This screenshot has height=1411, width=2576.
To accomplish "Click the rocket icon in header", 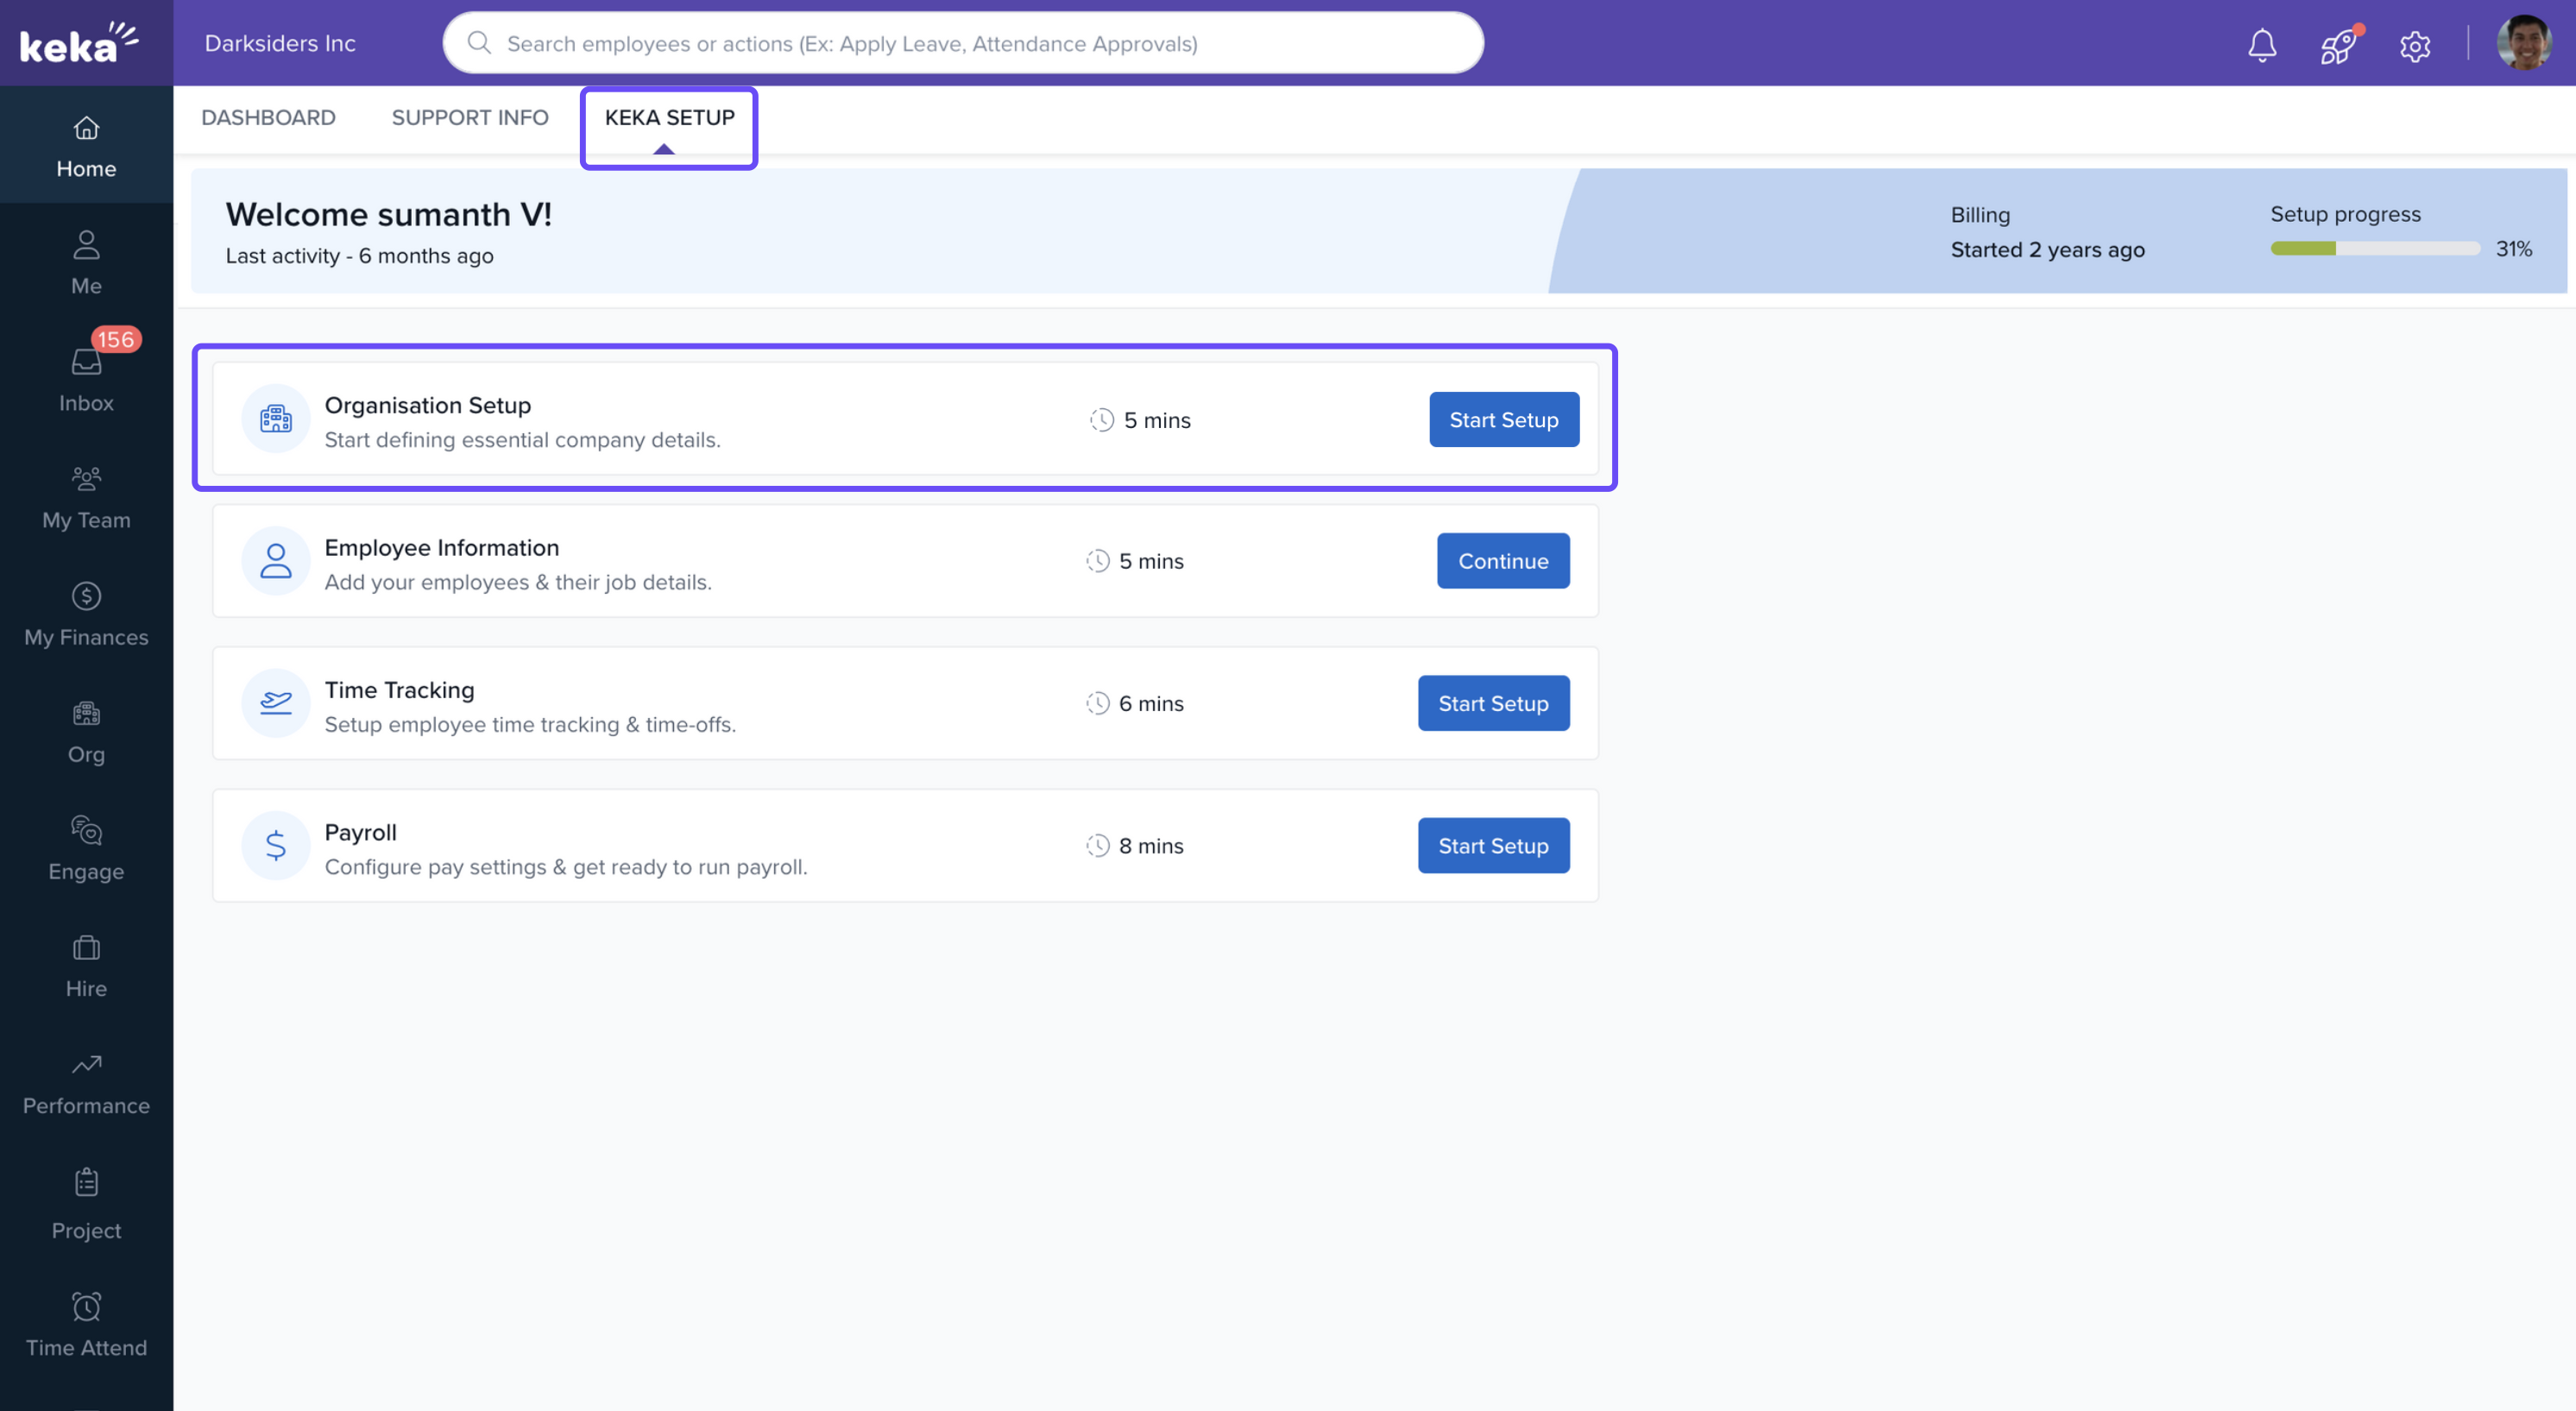I will click(2337, 46).
